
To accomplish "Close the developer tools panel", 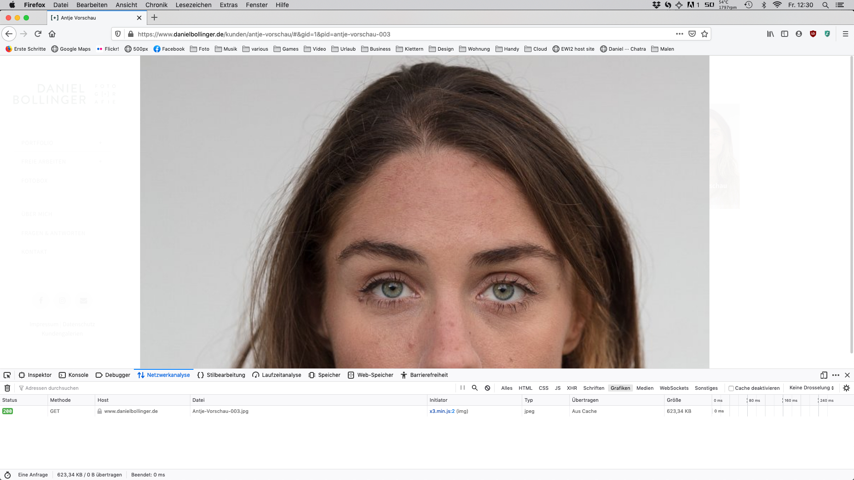I will (847, 375).
